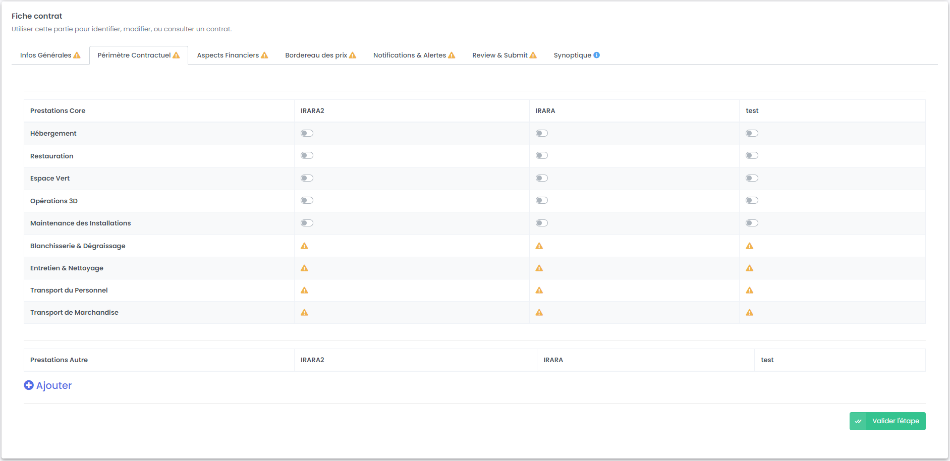Toggle Hébergement switch for IRARA2

pyautogui.click(x=307, y=133)
